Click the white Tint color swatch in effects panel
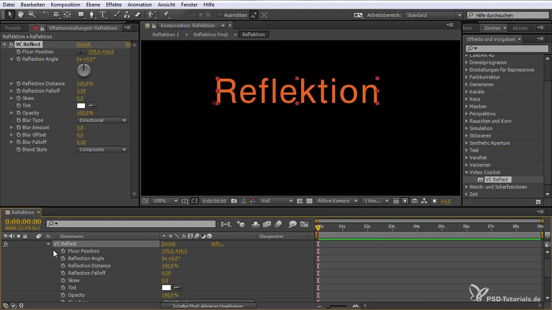The width and height of the screenshot is (552, 310). (81, 105)
